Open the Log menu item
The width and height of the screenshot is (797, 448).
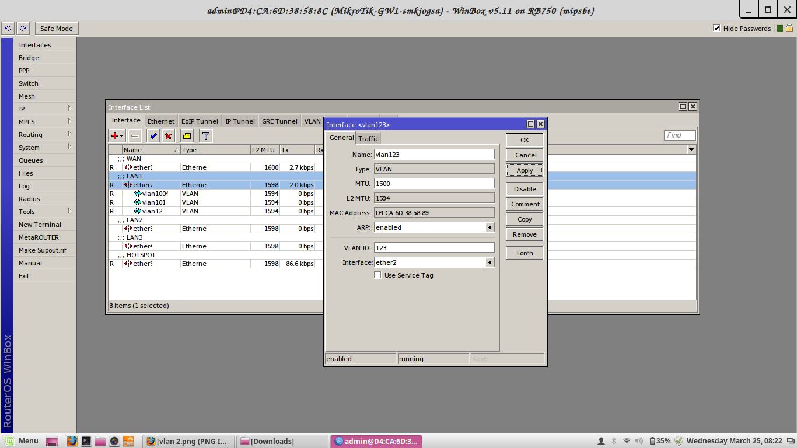pyautogui.click(x=45, y=186)
